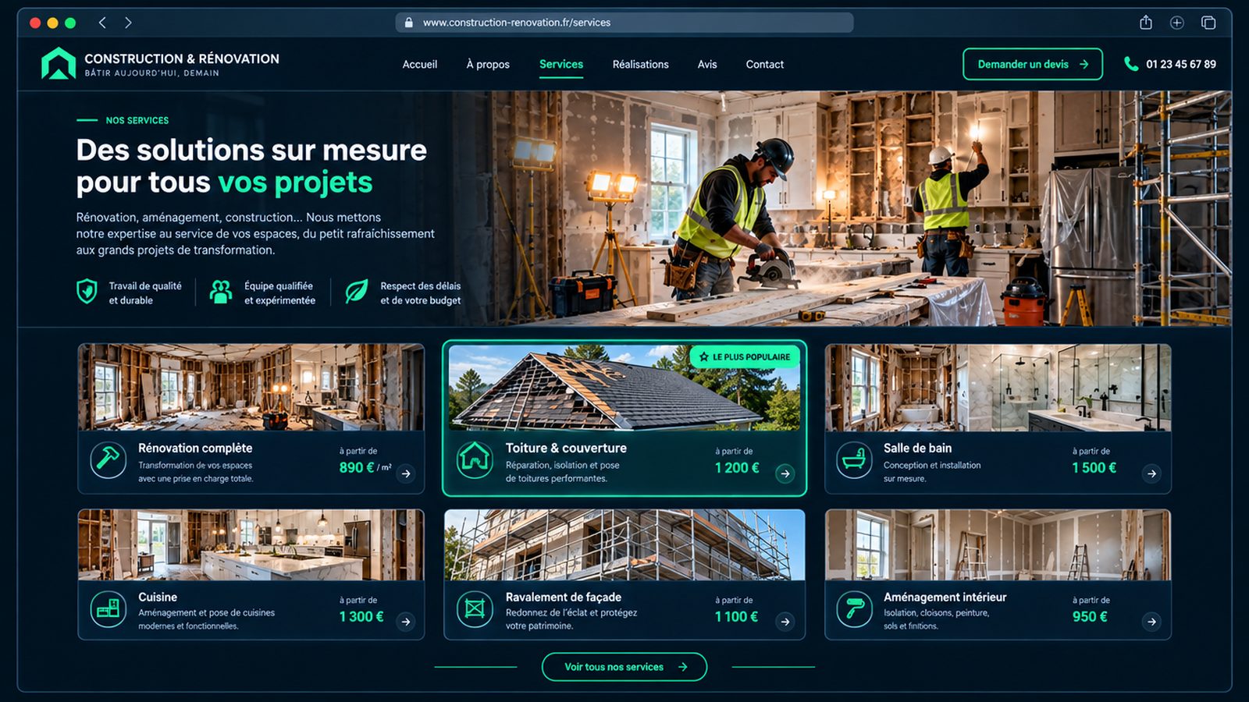Click the house icon for Toiture & couverture
This screenshot has width=1249, height=702.
[475, 460]
